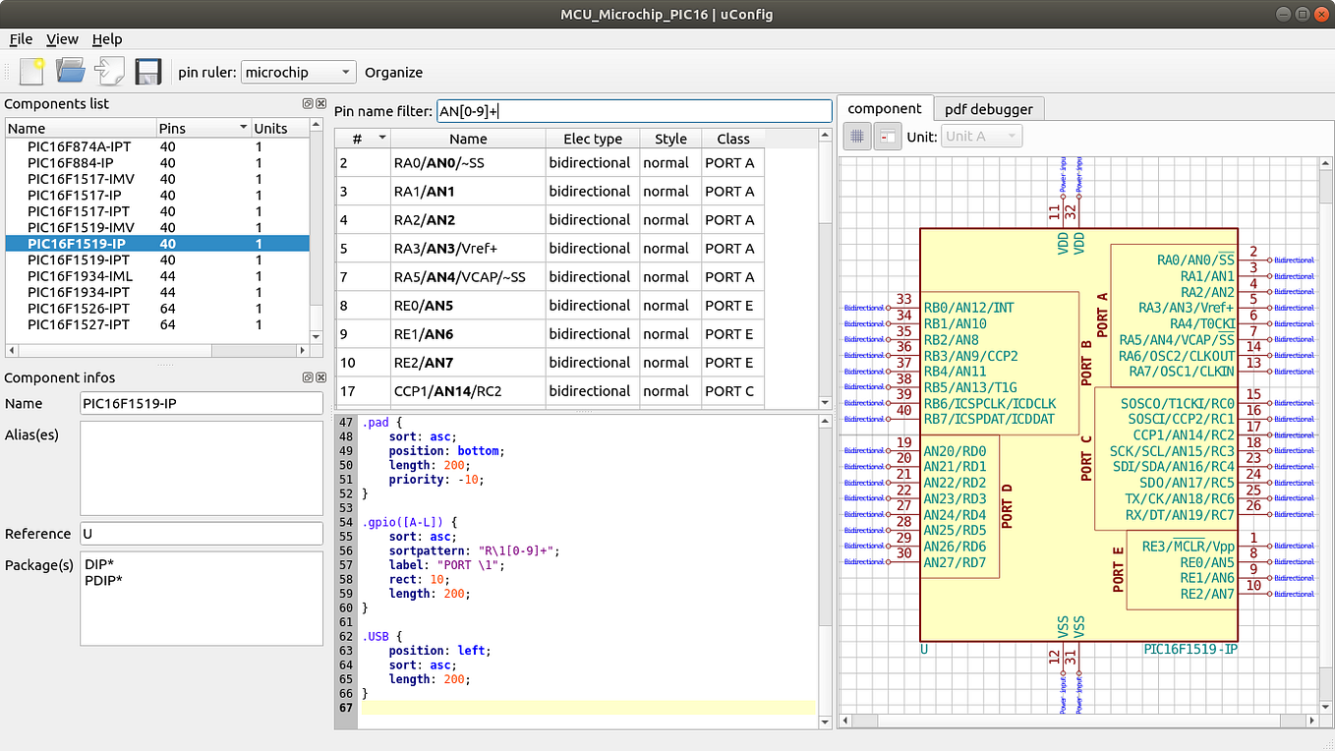Create a new library file
This screenshot has width=1335, height=751.
click(x=33, y=71)
